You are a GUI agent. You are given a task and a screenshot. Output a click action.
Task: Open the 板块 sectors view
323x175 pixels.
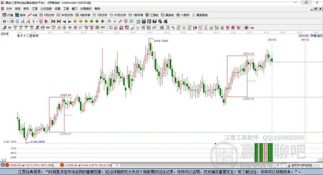[20, 15]
